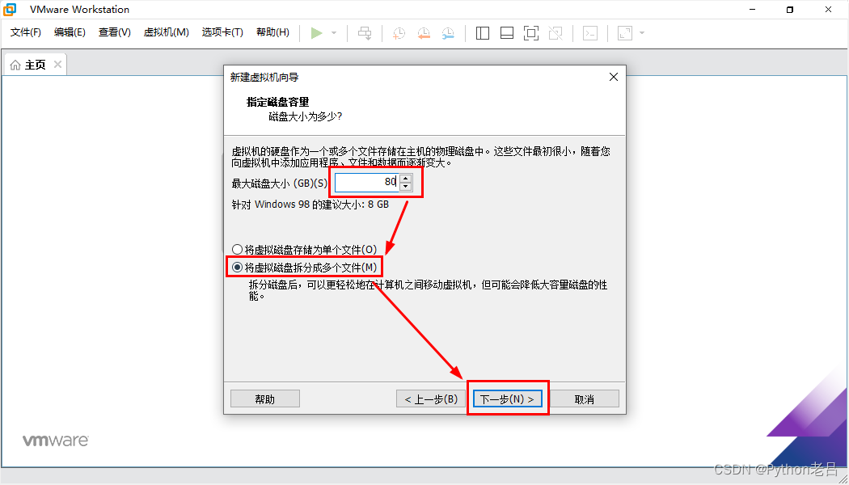Click the 帮助 button

click(264, 399)
